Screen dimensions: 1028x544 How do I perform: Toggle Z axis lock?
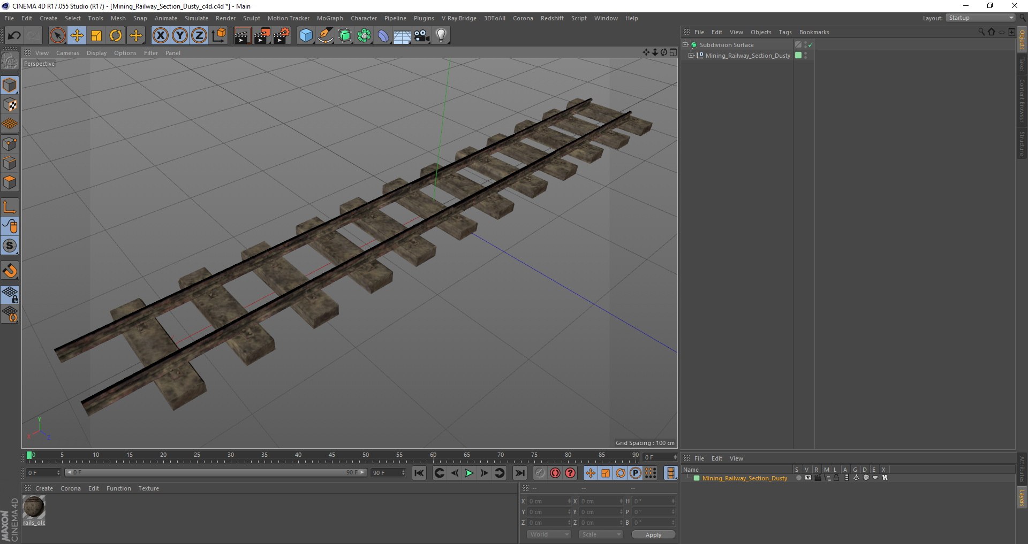(x=199, y=36)
